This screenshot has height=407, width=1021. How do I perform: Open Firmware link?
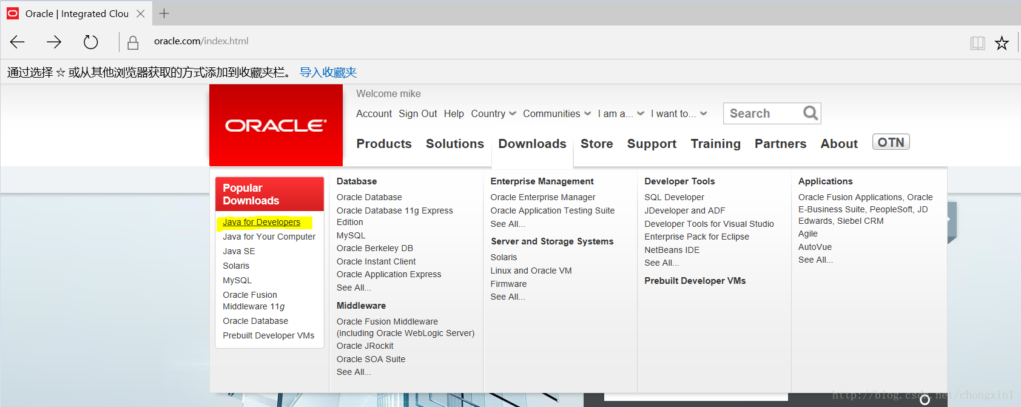pyautogui.click(x=508, y=284)
